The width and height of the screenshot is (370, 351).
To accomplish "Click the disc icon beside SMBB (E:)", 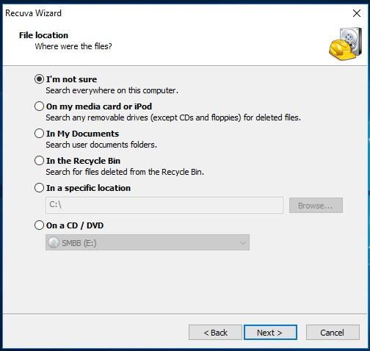I will point(54,242).
